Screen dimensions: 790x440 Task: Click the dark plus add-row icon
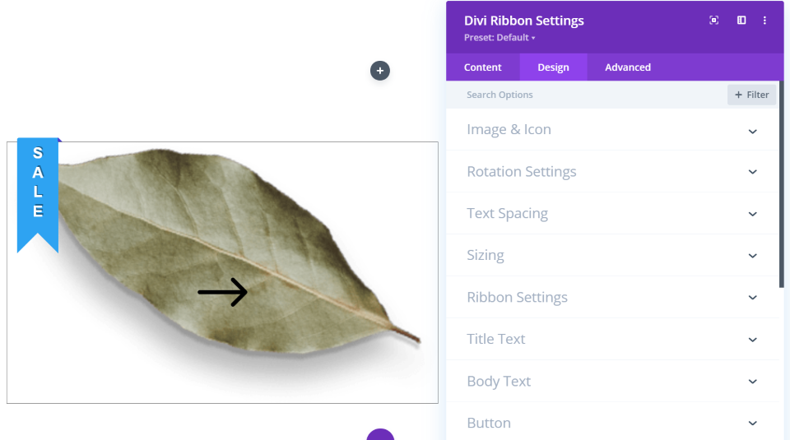click(379, 71)
